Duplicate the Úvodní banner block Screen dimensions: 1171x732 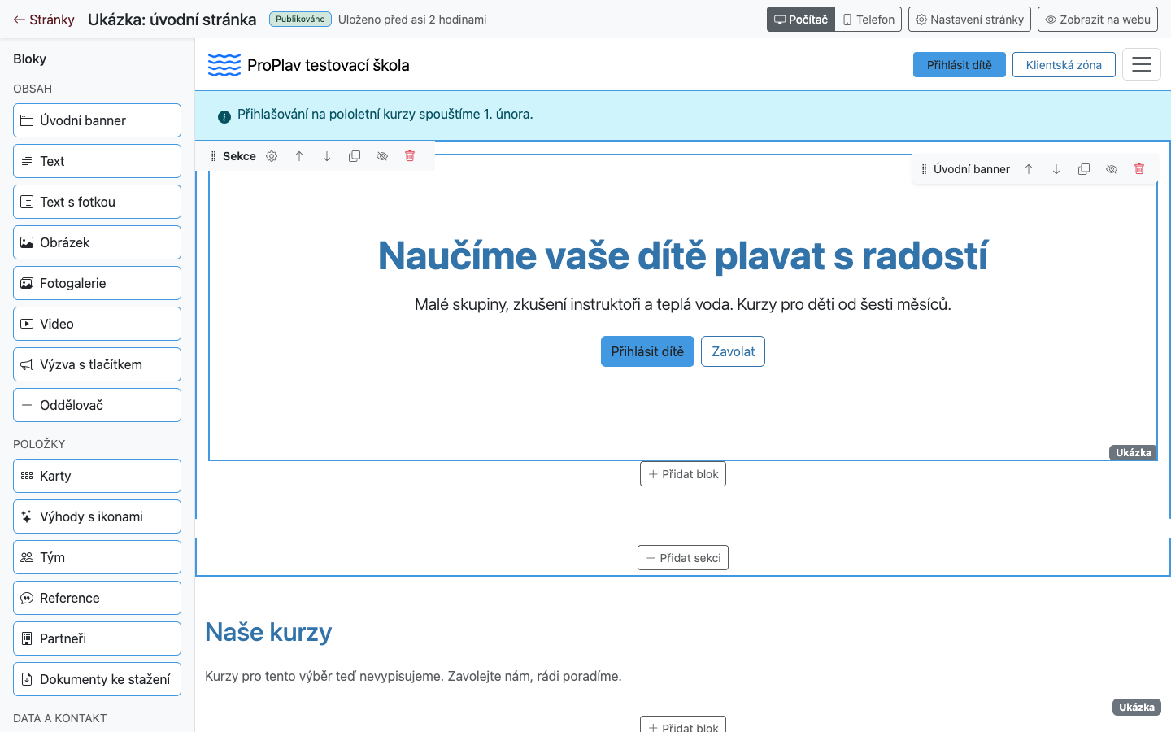tap(1084, 169)
